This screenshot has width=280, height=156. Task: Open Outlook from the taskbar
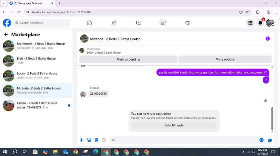click(66, 152)
